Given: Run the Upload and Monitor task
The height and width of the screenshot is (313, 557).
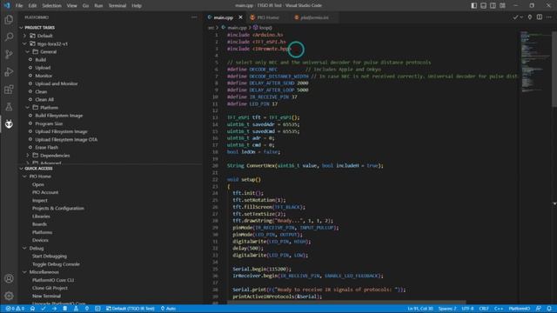Looking at the screenshot, I should (x=56, y=83).
